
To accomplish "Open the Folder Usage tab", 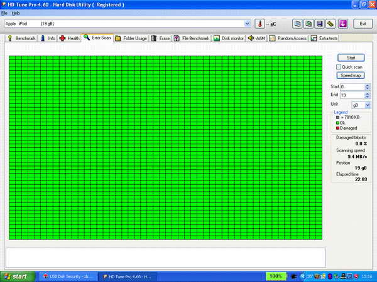I will (x=131, y=38).
